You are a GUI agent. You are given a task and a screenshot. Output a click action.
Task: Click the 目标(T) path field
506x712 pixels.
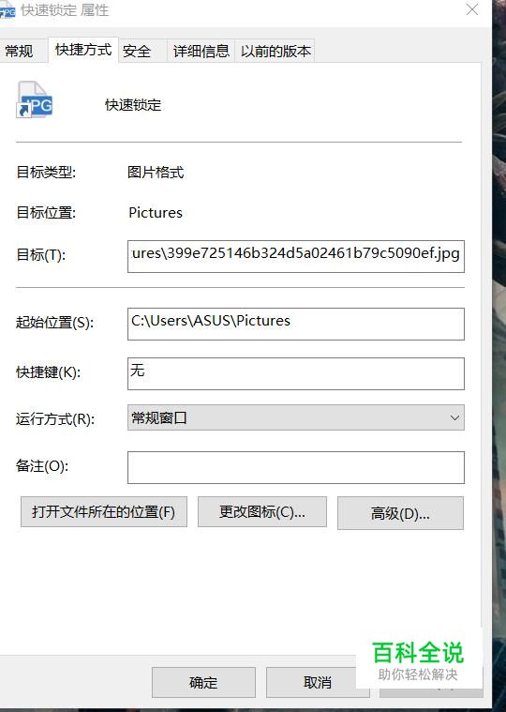(x=295, y=256)
